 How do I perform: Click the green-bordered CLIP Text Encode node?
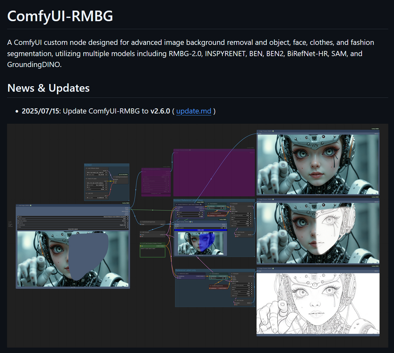point(153,250)
